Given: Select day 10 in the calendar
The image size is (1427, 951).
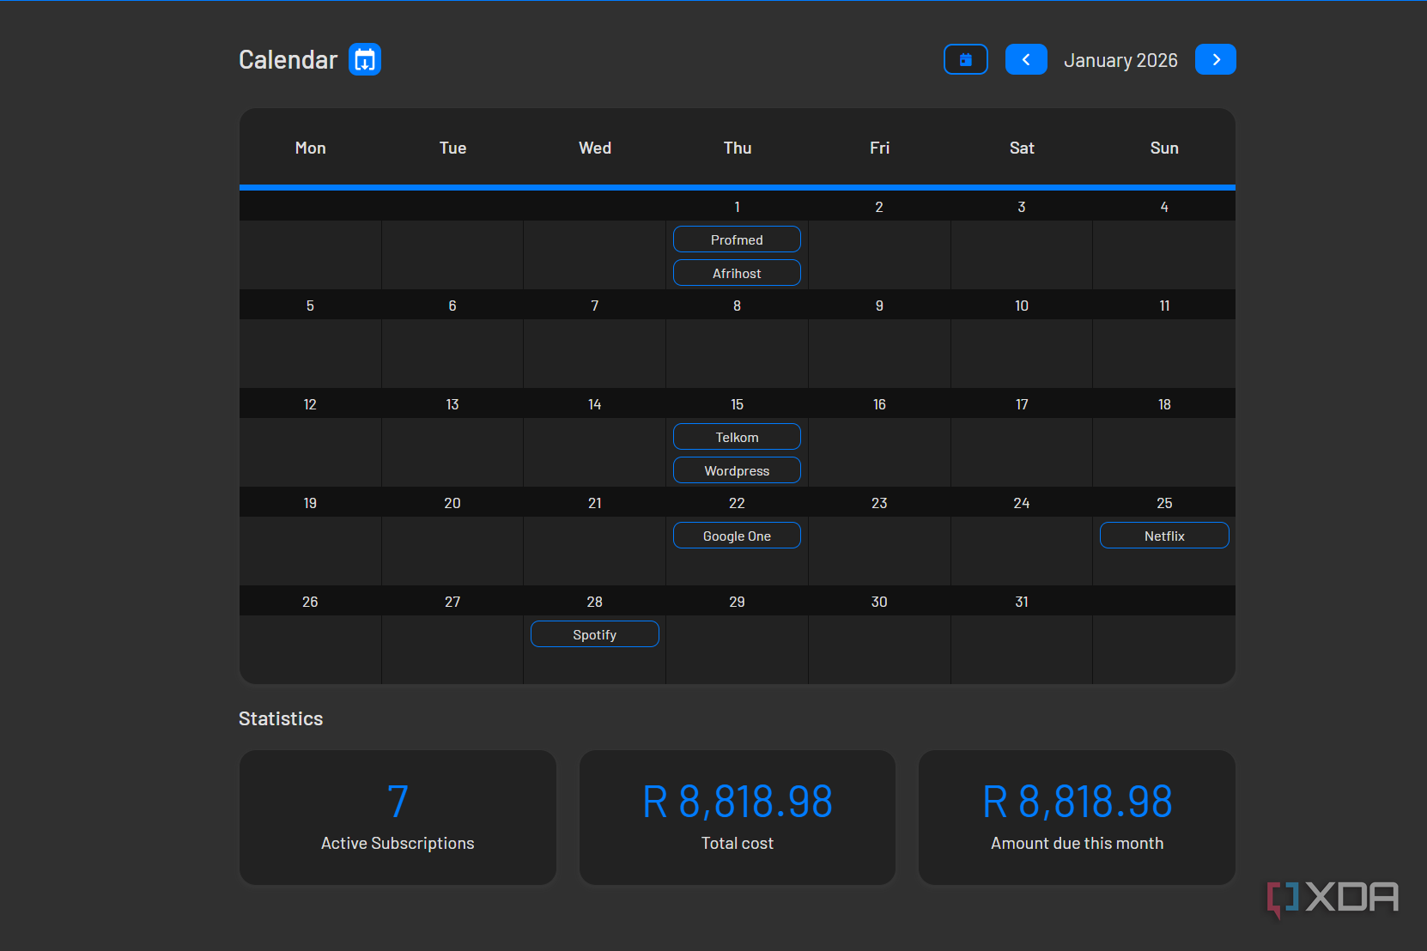Looking at the screenshot, I should [1022, 306].
